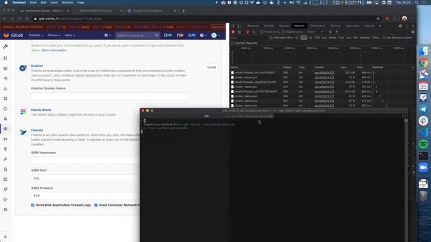Image resolution: width=431 pixels, height=242 pixels.
Task: Open the DevTools network search icon
Action: [253, 32]
